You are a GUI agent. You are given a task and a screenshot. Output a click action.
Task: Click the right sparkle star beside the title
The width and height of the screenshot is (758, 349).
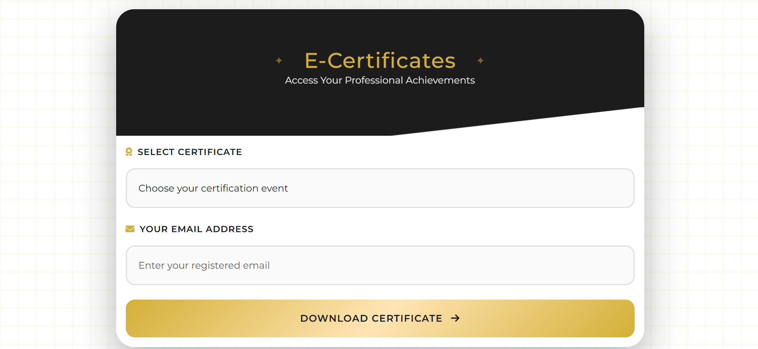[480, 61]
